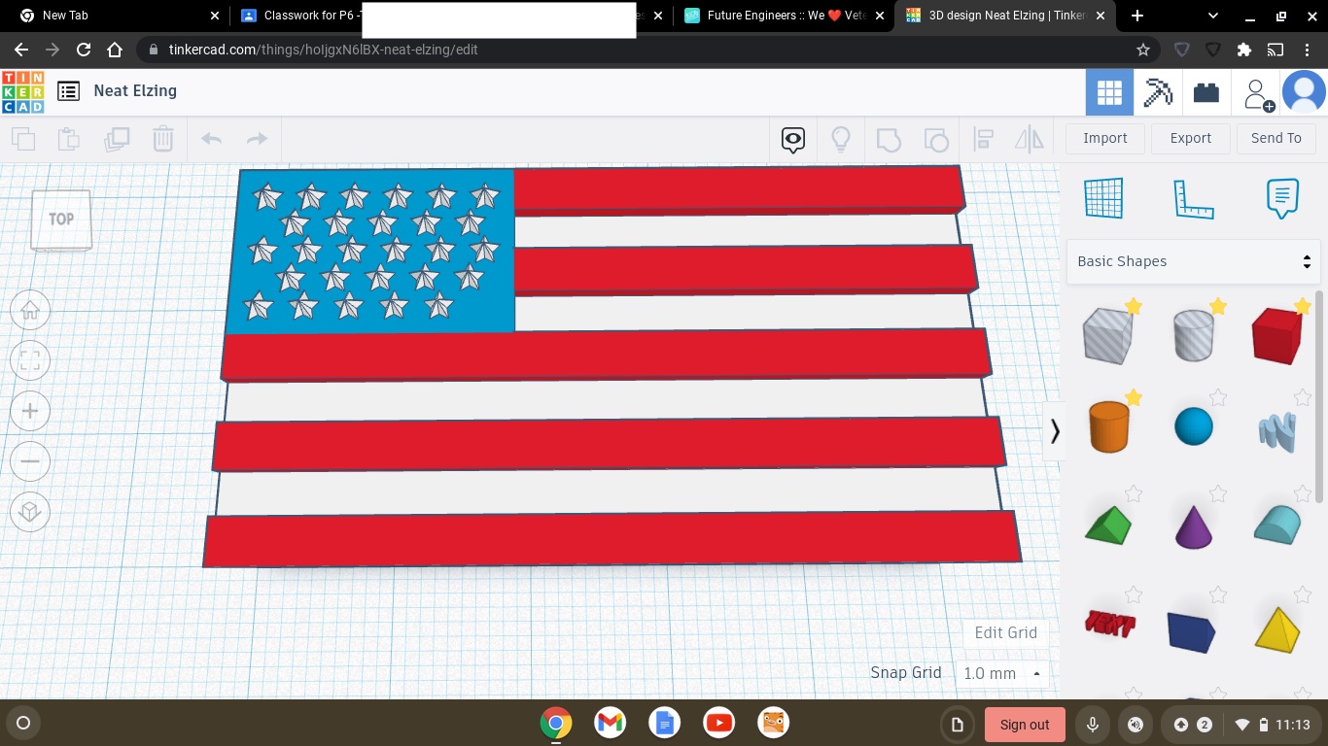Unfavorite the orange Cylinder star
This screenshot has width=1328, height=746.
1134,397
